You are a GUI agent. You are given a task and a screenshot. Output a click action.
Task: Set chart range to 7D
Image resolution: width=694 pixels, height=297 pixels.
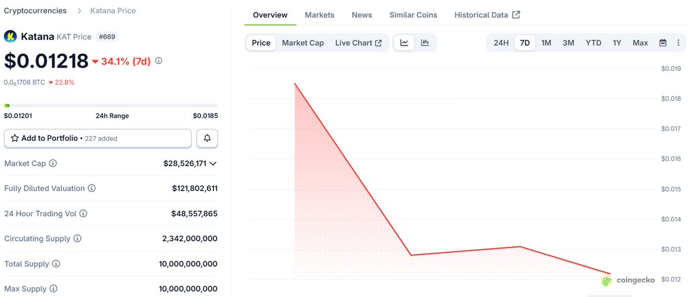[x=525, y=43]
